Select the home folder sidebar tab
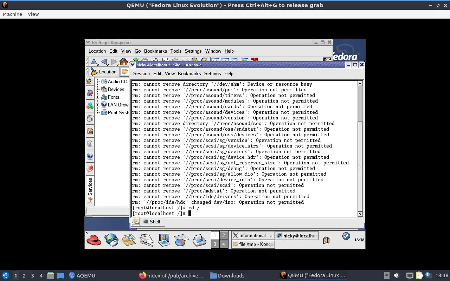 coord(90,131)
